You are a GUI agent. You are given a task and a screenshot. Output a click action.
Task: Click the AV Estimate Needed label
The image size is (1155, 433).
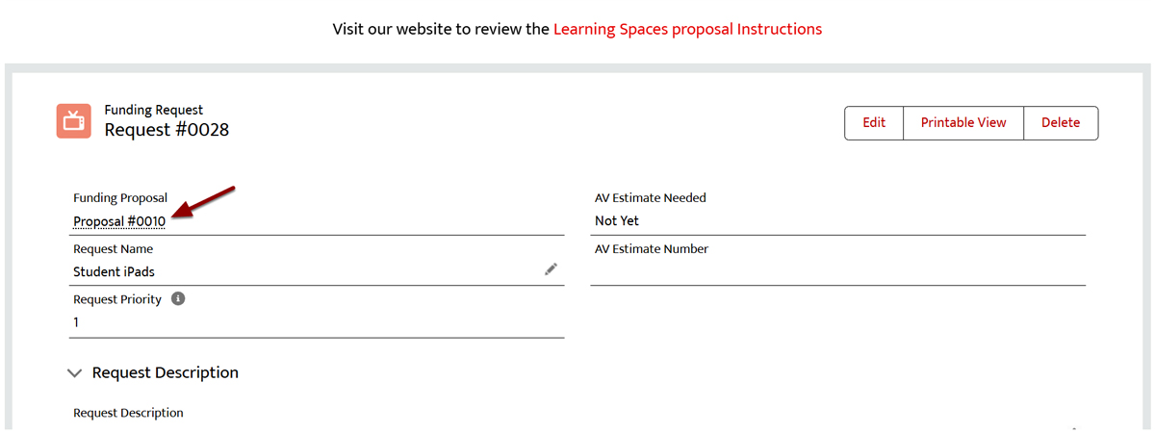point(650,198)
